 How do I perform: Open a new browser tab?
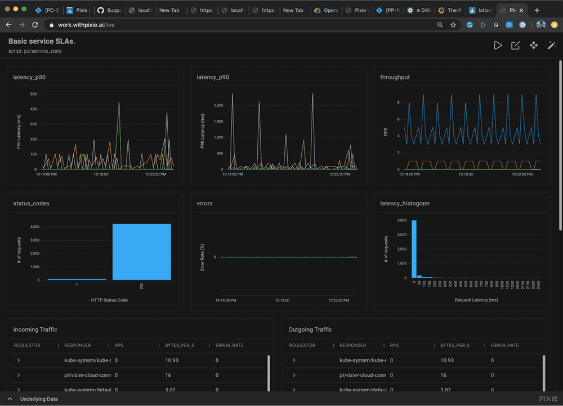pyautogui.click(x=537, y=10)
